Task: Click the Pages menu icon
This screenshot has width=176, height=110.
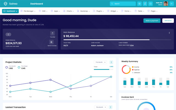Action: point(148,11)
